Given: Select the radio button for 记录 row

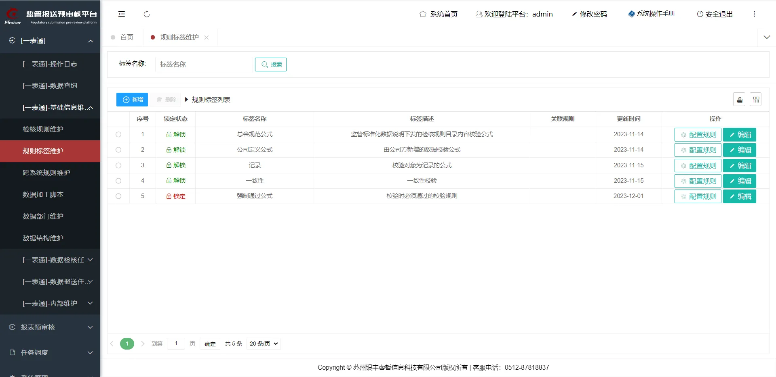Looking at the screenshot, I should coord(118,165).
